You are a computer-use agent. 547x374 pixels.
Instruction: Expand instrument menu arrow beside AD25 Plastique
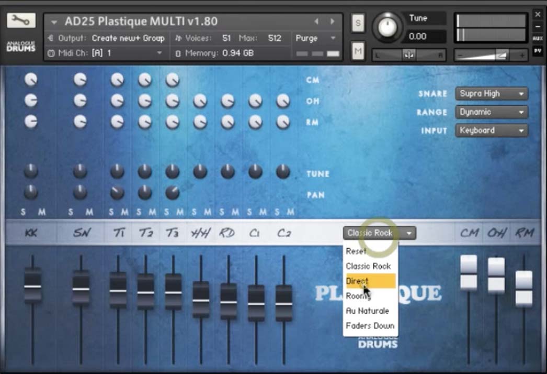pos(54,23)
